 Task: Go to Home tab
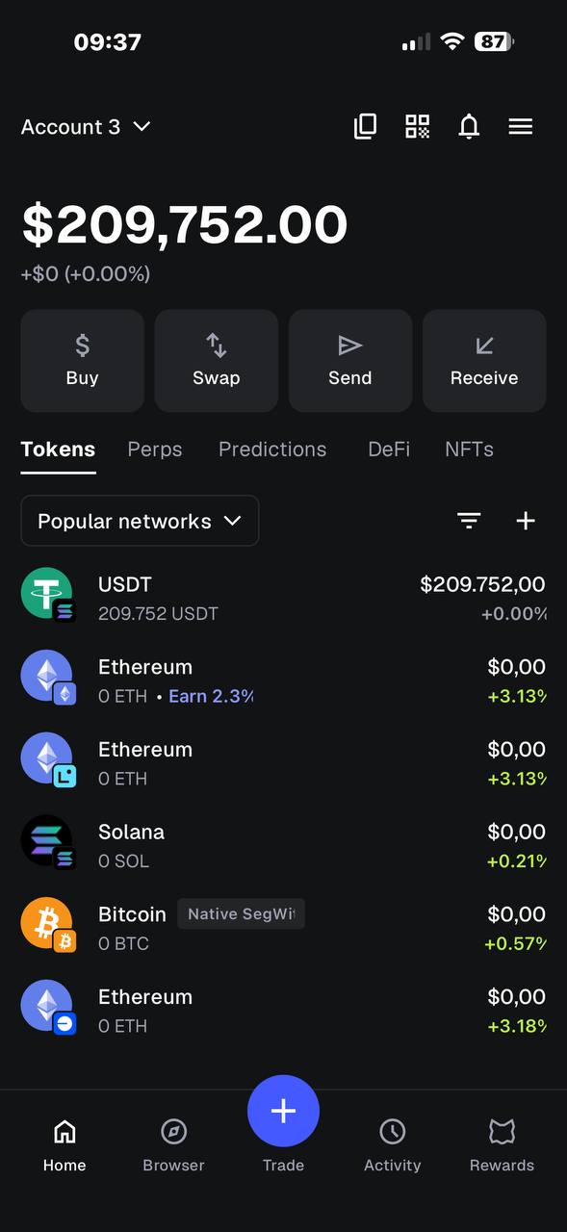[64, 1143]
